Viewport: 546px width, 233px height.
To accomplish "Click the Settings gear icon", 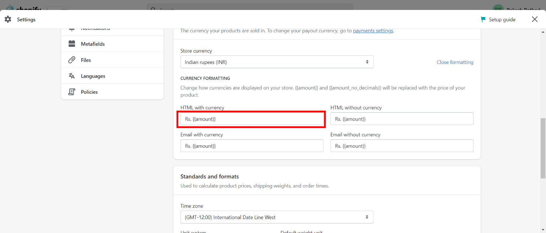I will pyautogui.click(x=8, y=20).
